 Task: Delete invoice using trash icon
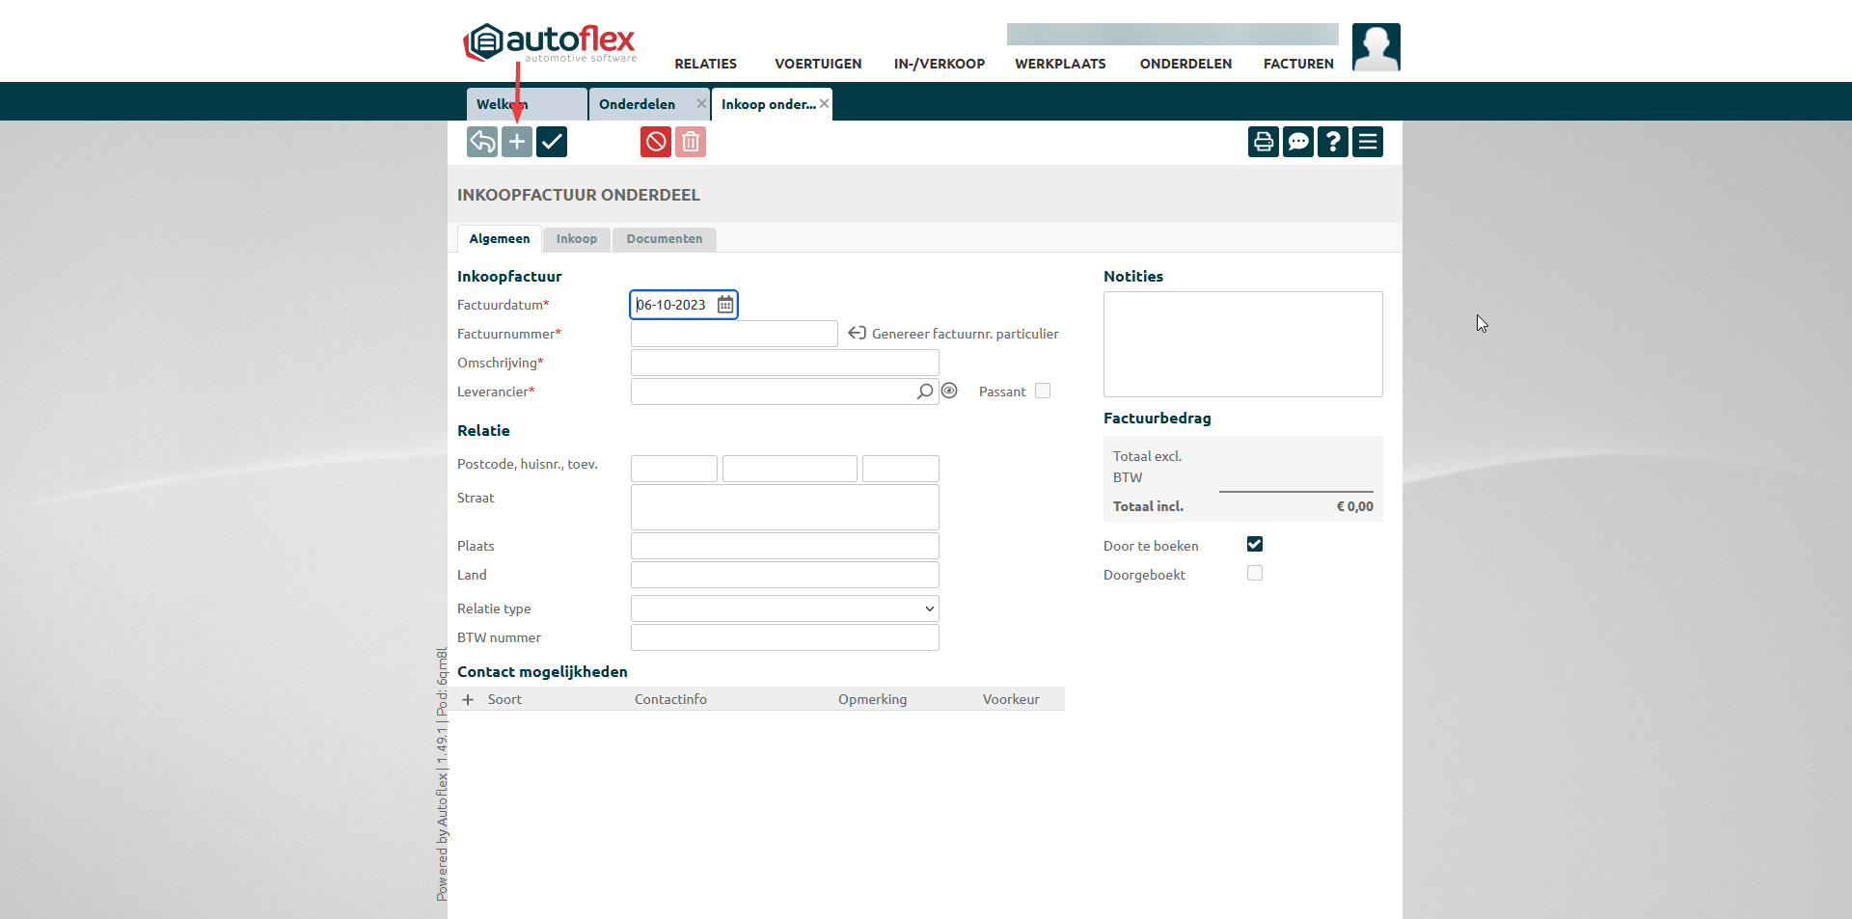pyautogui.click(x=691, y=142)
